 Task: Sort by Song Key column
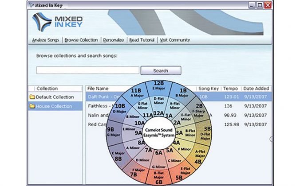pos(209,89)
